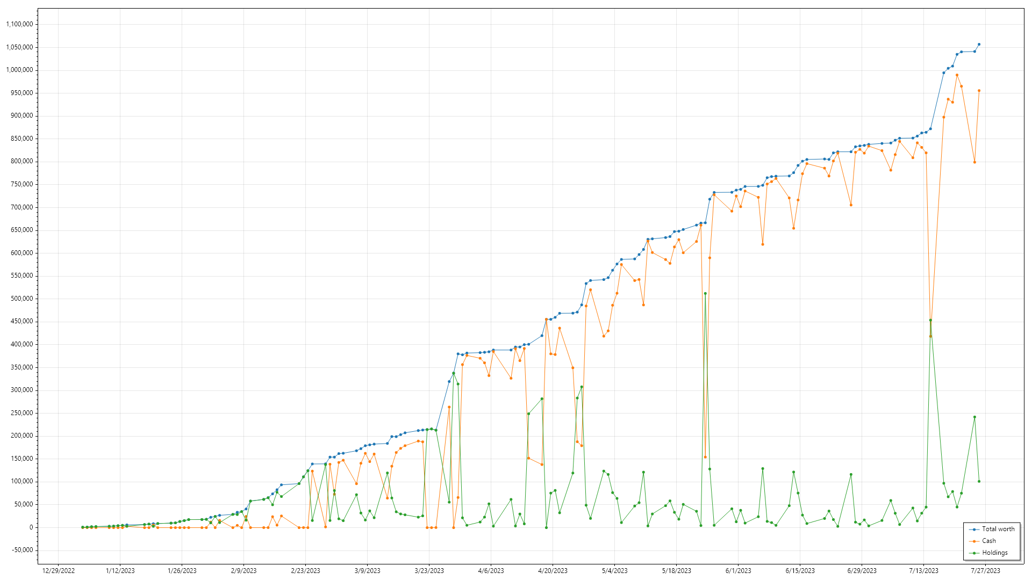Image resolution: width=1032 pixels, height=580 pixels.
Task: Click the 900,000 y-axis label
Action: click(x=21, y=115)
